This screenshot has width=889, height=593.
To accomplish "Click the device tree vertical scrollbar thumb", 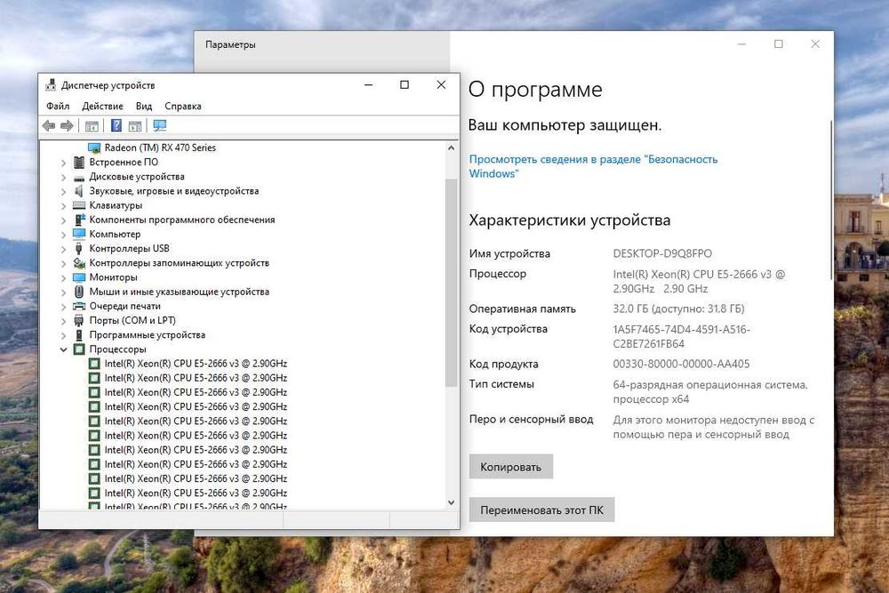I will (x=452, y=283).
